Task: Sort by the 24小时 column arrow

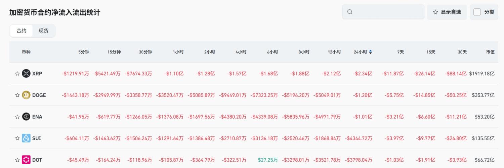Action: coord(370,52)
